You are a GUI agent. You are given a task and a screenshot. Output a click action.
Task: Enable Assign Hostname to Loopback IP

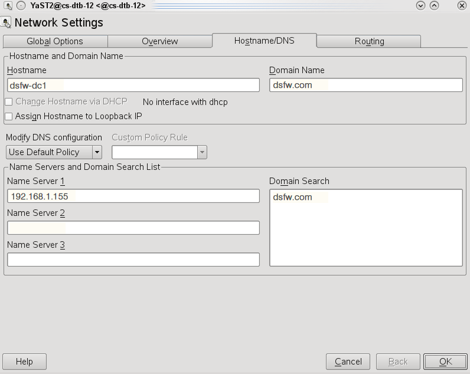click(x=9, y=116)
